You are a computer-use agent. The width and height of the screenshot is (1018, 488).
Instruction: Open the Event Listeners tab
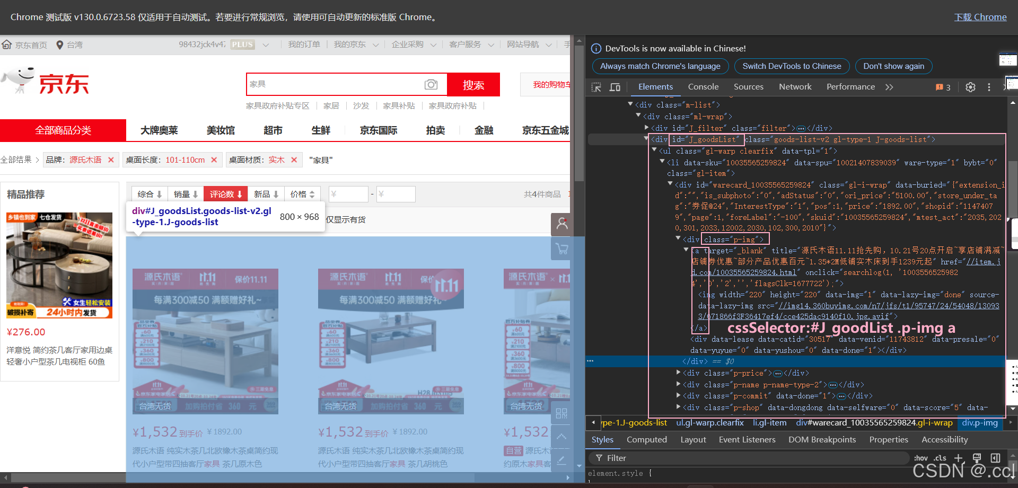tap(747, 440)
